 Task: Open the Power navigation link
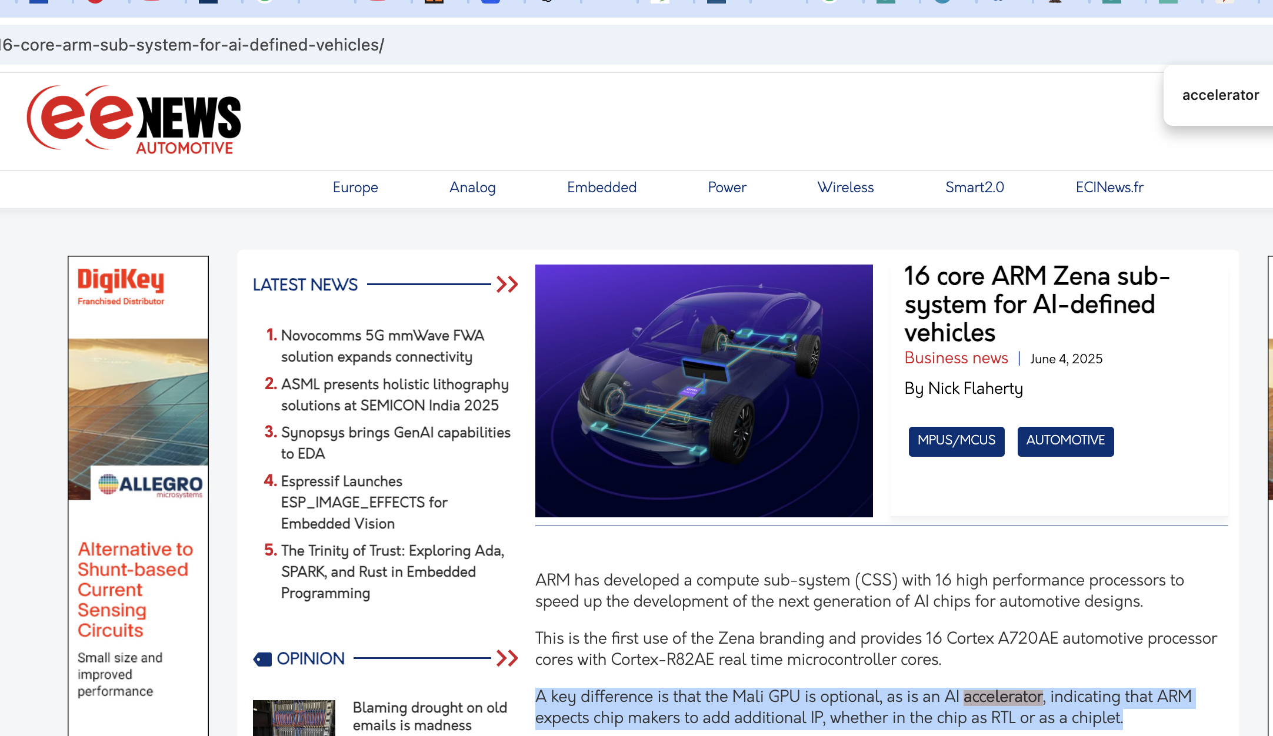[x=727, y=188]
